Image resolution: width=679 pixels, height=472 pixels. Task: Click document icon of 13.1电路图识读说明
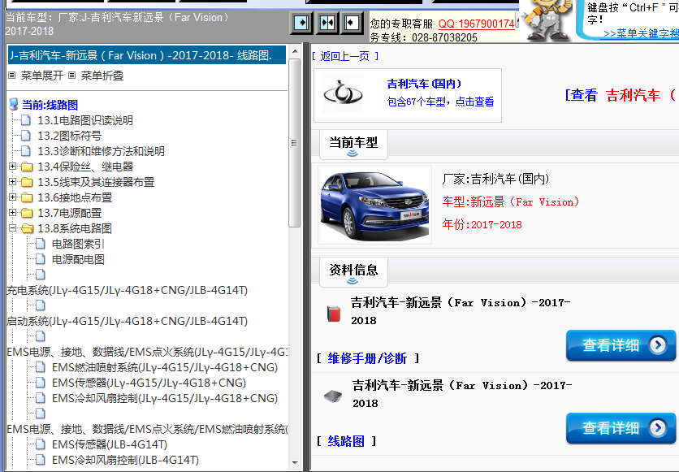coord(26,120)
